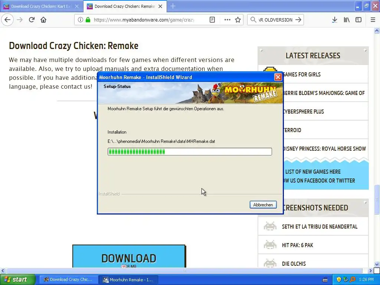Open DIE OLCHIS game entry
Screen dimensions: 380x285
click(x=294, y=264)
